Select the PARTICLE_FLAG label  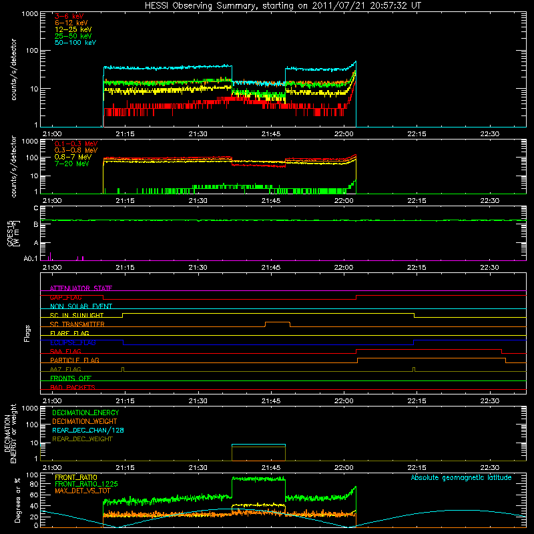[x=75, y=360]
